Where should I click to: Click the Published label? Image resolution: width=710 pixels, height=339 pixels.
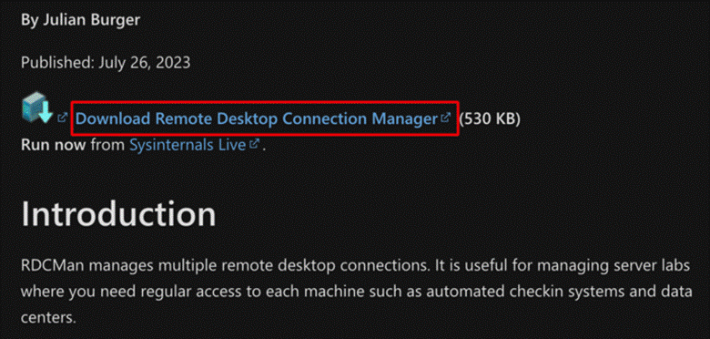pyautogui.click(x=57, y=62)
